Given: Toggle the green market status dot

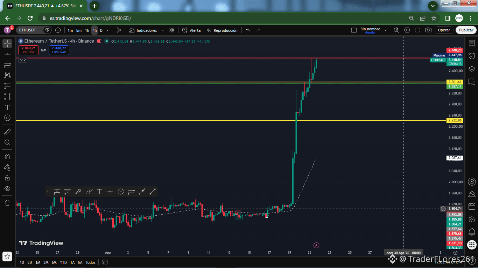Looking at the screenshot, I should coord(106,41).
